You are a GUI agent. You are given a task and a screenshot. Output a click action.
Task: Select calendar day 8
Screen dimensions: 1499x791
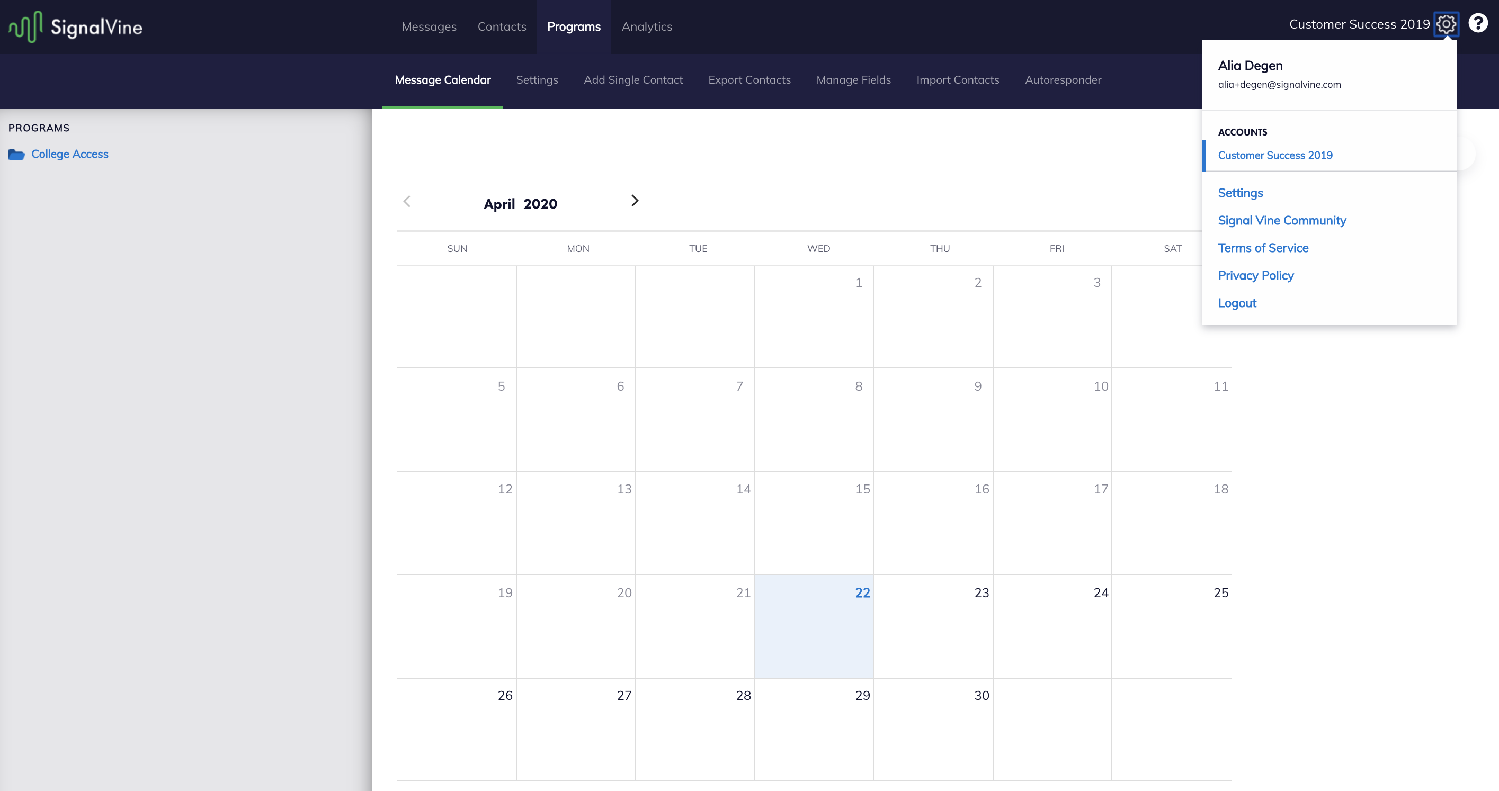[x=814, y=420]
